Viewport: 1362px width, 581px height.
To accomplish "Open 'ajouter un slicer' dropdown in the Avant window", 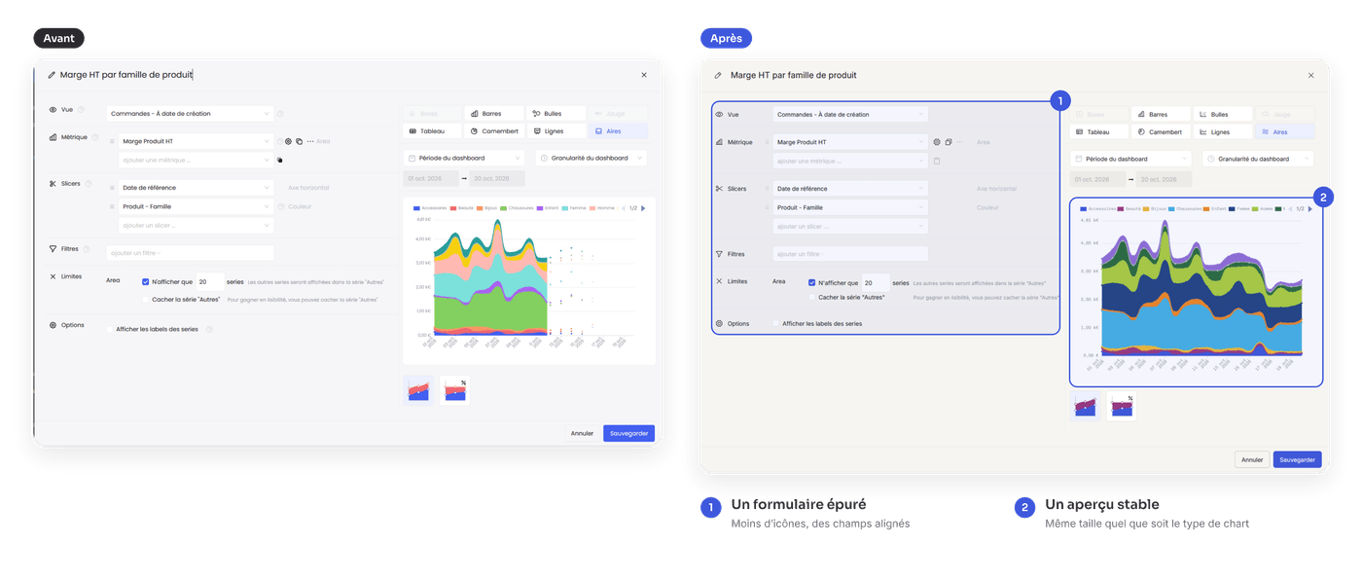I will pyautogui.click(x=196, y=225).
